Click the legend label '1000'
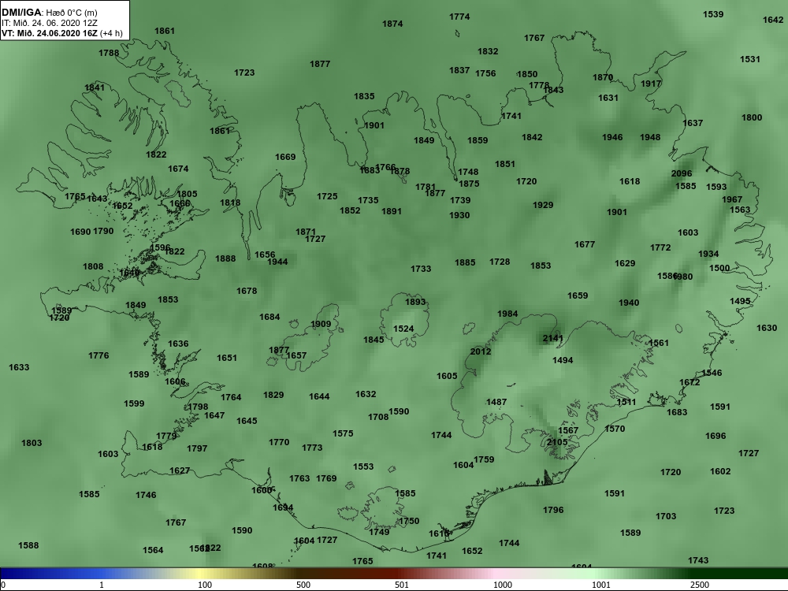The image size is (788, 591). tap(503, 585)
